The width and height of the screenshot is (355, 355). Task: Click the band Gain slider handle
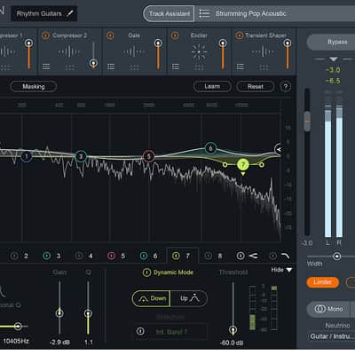click(59, 313)
